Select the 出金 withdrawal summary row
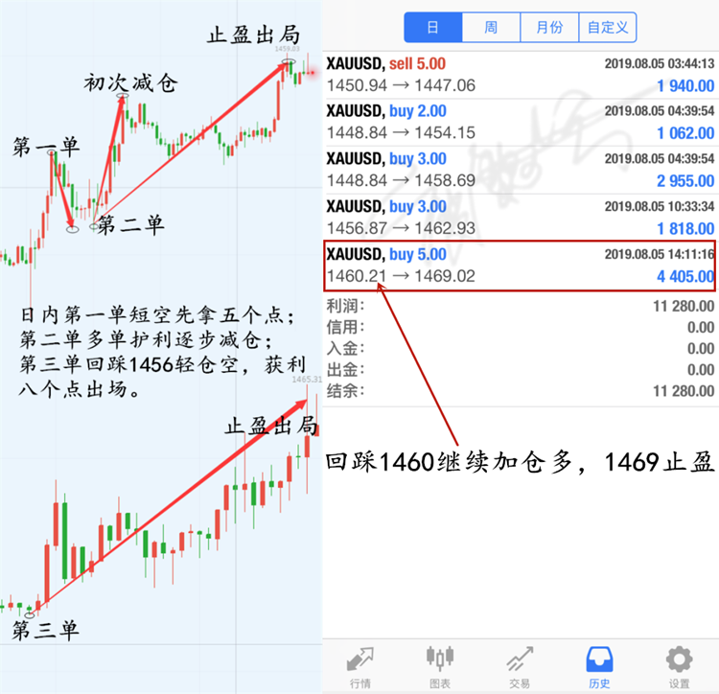The height and width of the screenshot is (694, 719). click(521, 370)
